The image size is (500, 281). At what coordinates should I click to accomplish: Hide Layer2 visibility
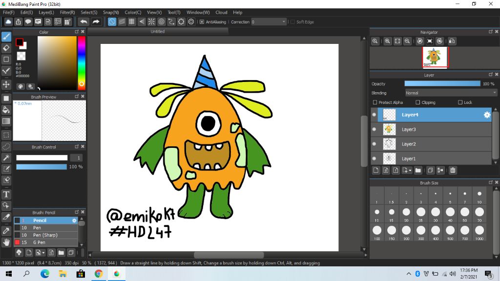(374, 144)
